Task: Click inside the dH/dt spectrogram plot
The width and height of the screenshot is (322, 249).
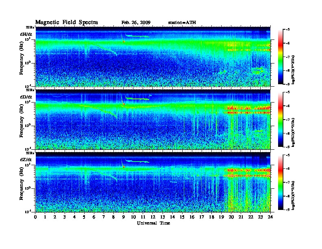Action: tap(153, 57)
